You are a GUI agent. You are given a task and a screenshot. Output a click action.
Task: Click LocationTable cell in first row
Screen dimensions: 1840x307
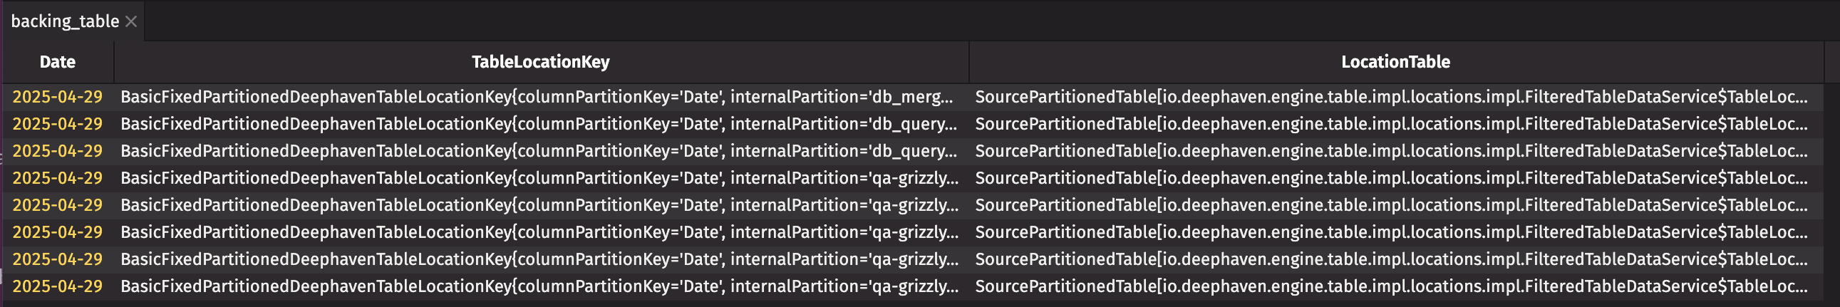1391,97
